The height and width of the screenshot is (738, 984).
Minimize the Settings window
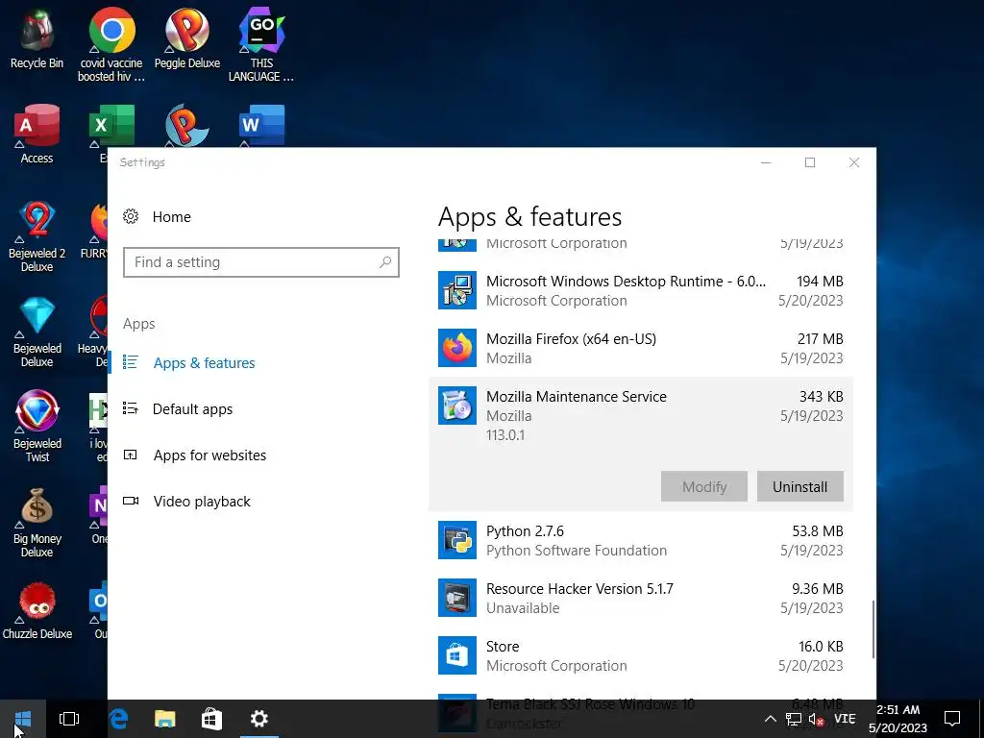[766, 162]
